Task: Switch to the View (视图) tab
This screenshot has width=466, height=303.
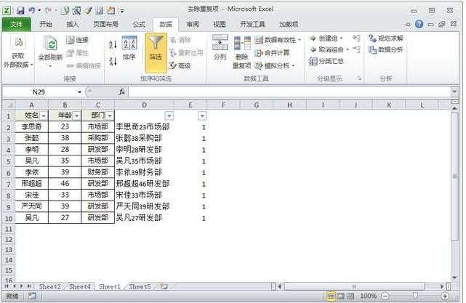Action: coord(220,25)
